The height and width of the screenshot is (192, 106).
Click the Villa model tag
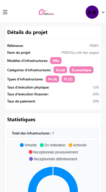point(56,61)
